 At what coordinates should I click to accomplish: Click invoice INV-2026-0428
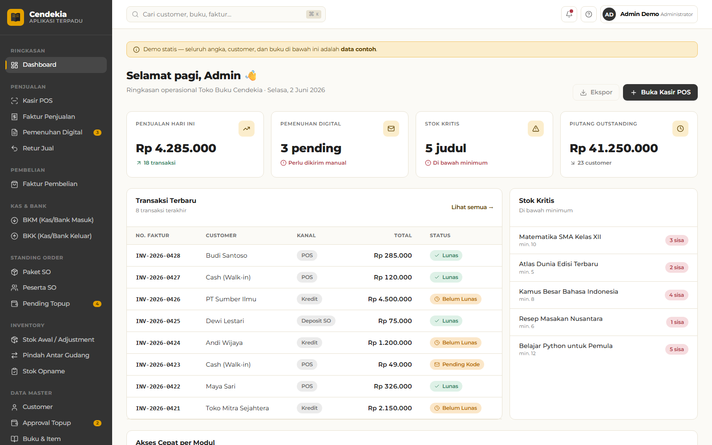pos(158,256)
